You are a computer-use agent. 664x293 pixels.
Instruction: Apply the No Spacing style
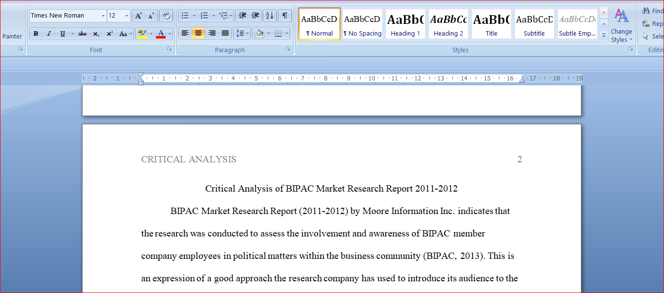click(362, 24)
